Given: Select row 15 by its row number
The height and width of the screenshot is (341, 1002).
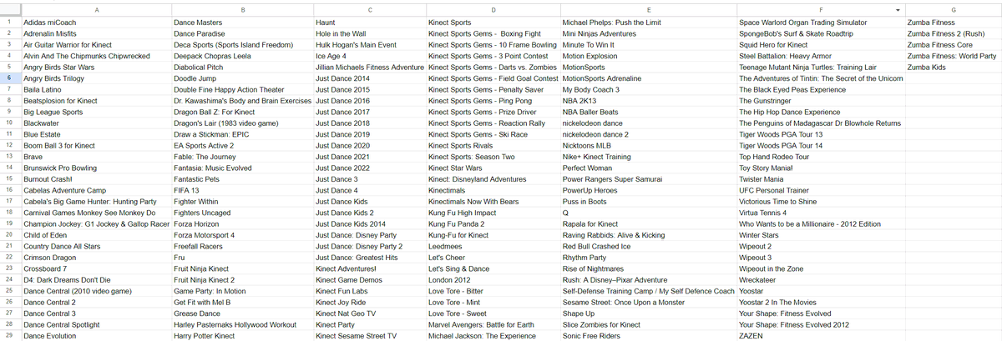Looking at the screenshot, I should (x=10, y=178).
